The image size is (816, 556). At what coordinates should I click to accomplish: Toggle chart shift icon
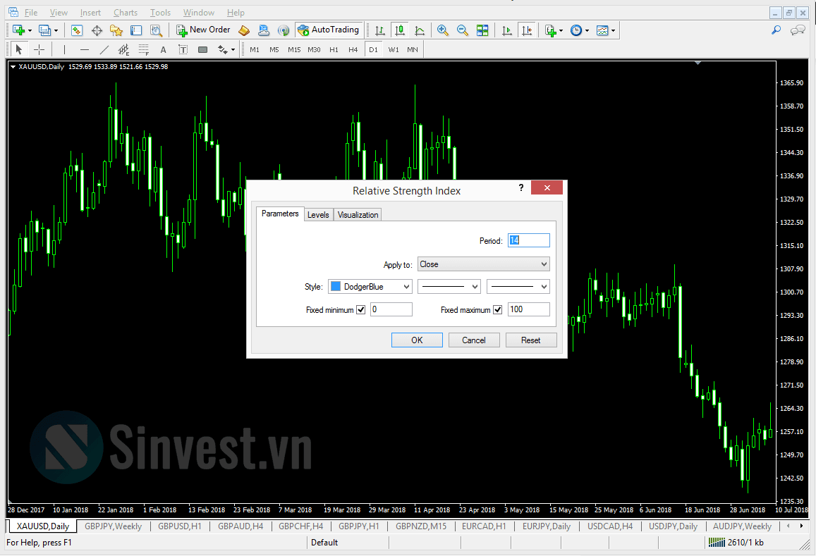click(527, 31)
